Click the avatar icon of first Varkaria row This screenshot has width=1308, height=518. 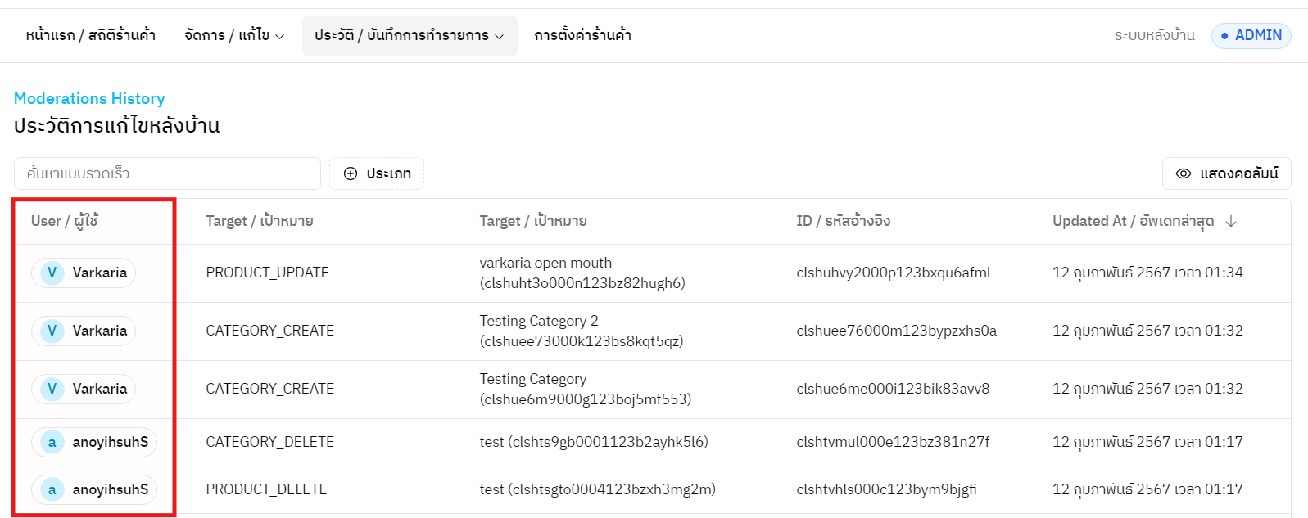pos(52,273)
